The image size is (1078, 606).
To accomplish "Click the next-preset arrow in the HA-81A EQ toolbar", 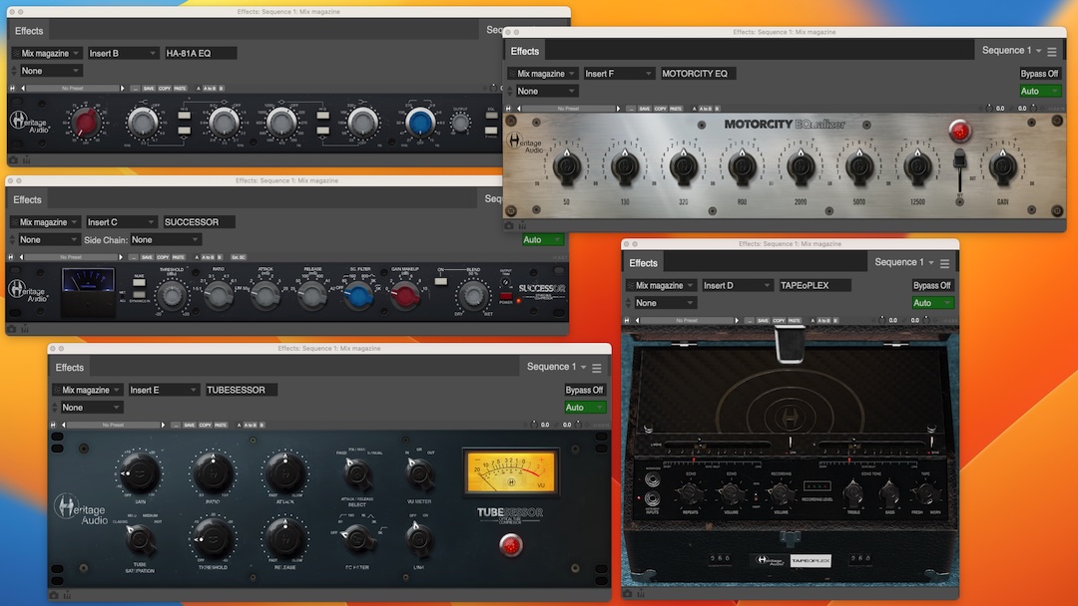I will 122,88.
